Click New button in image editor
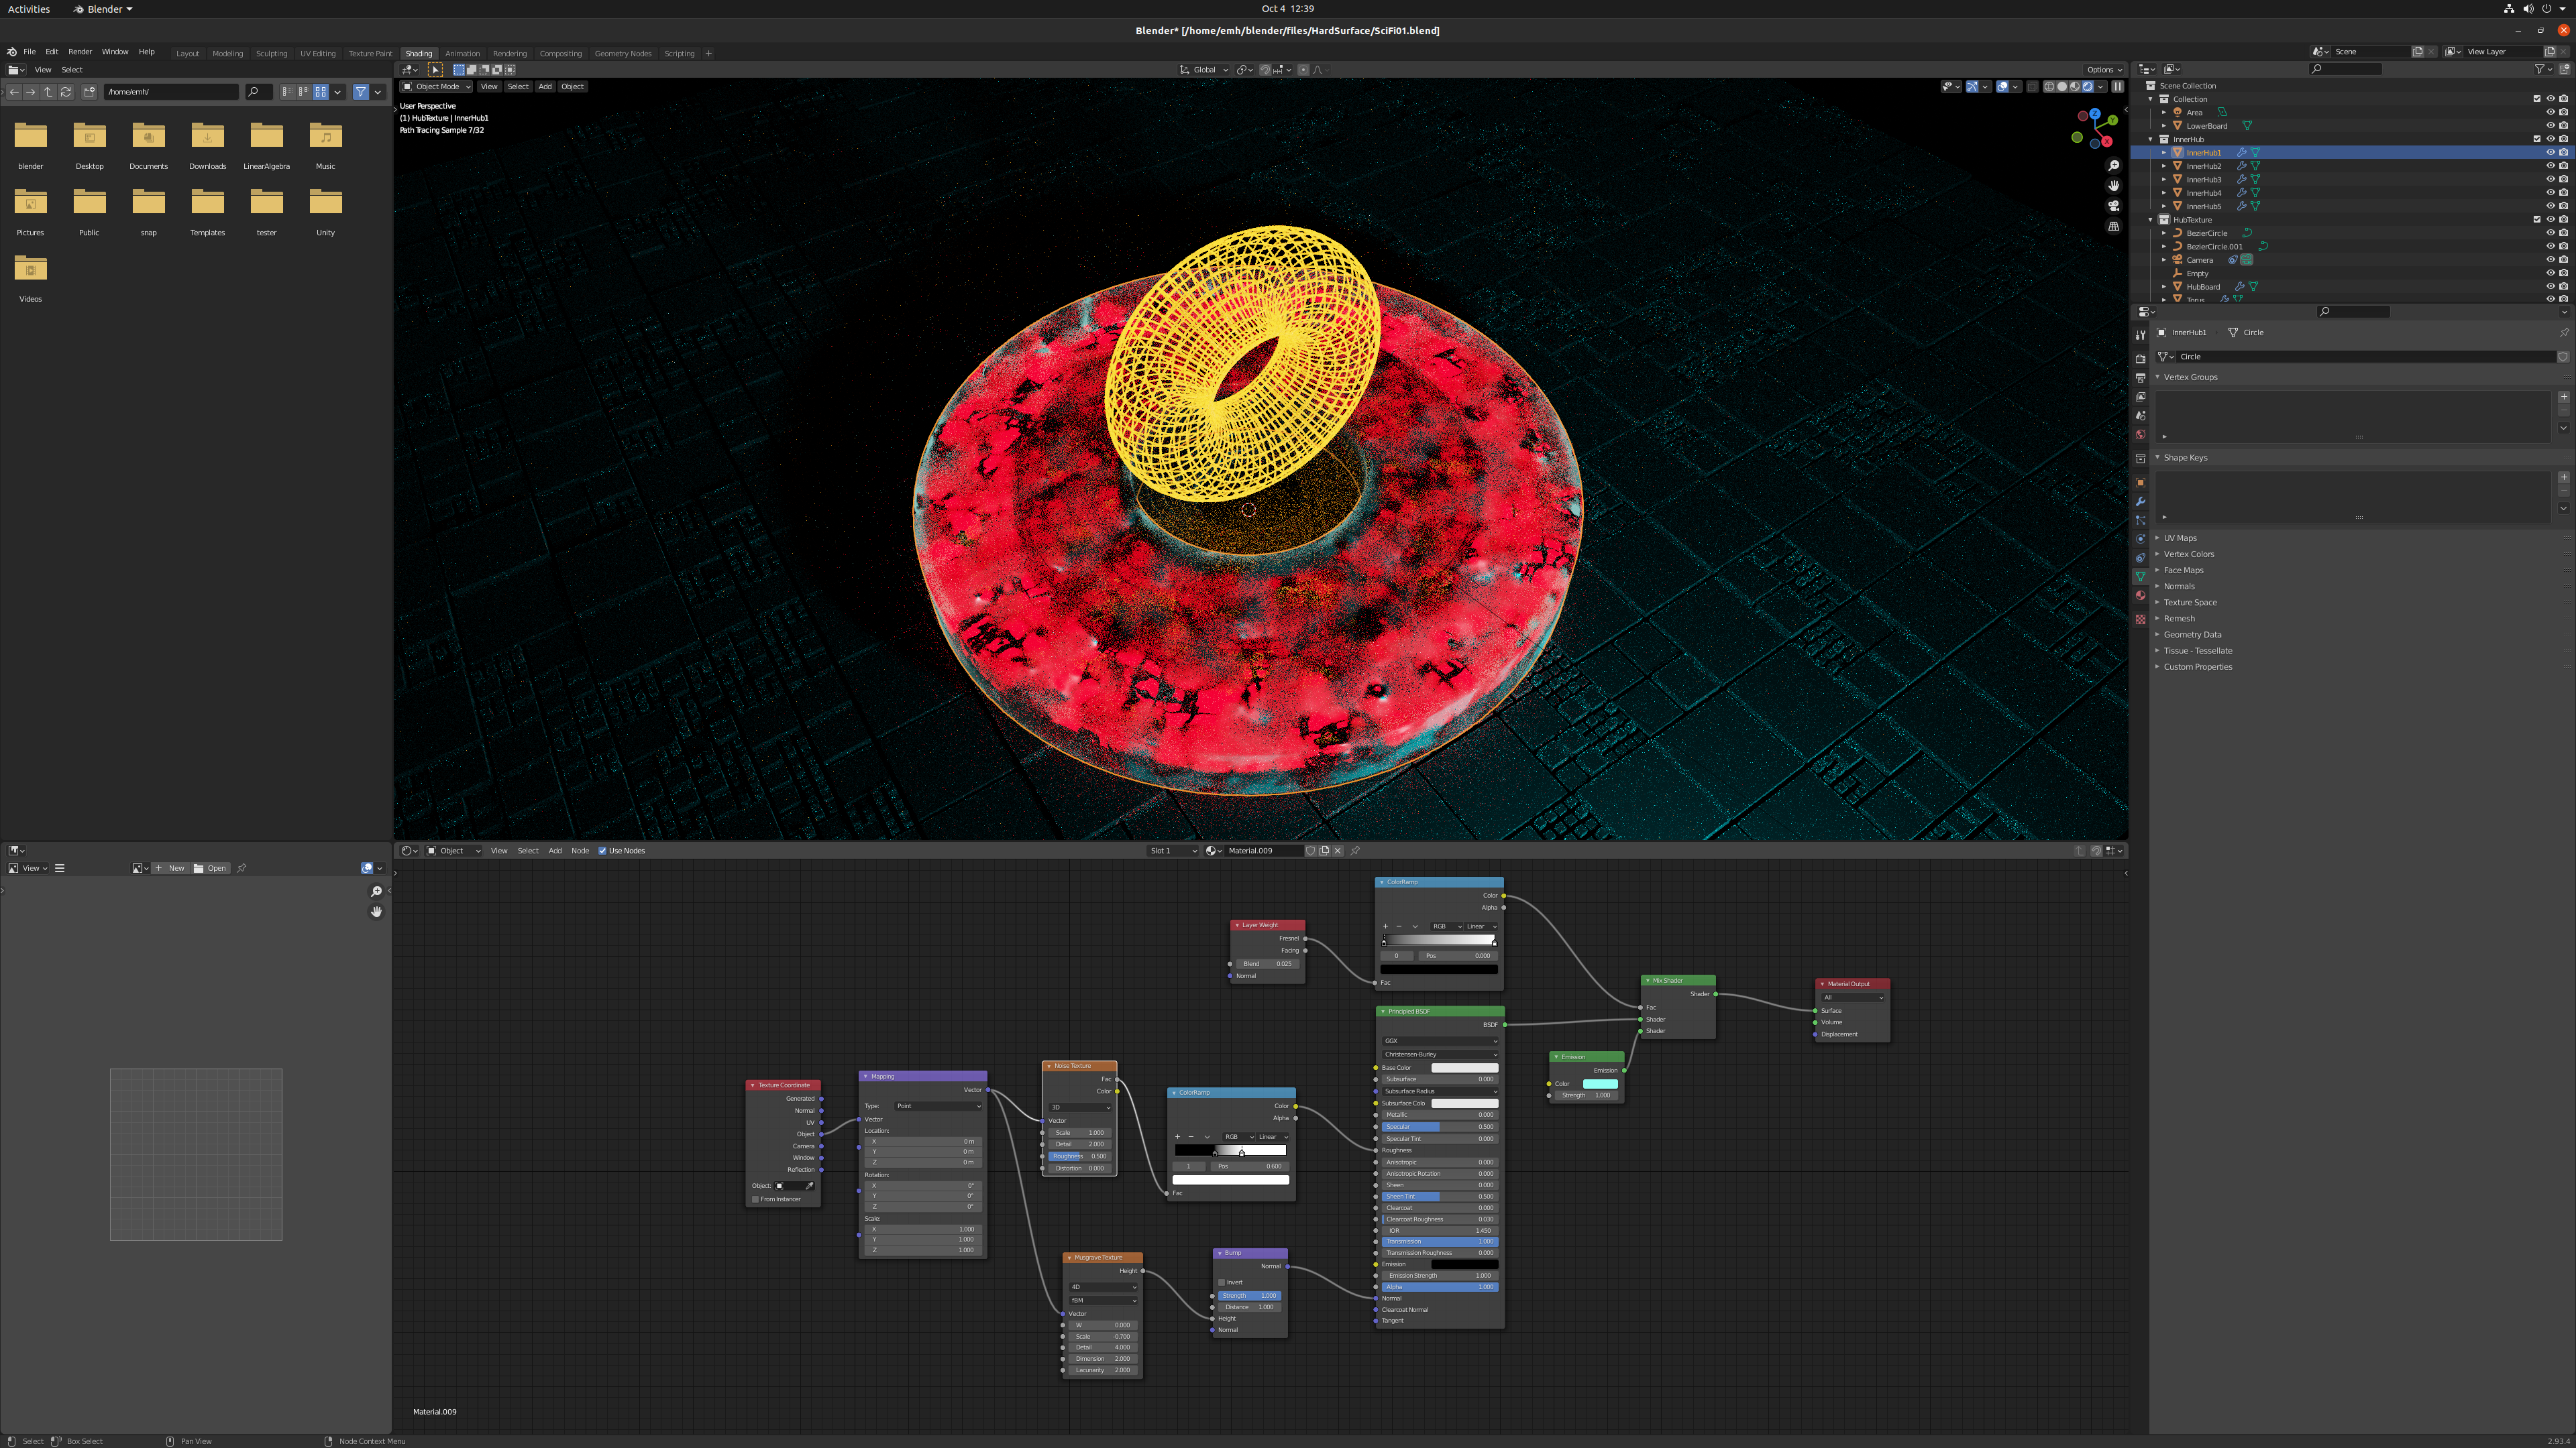The image size is (2576, 1448). tap(170, 868)
